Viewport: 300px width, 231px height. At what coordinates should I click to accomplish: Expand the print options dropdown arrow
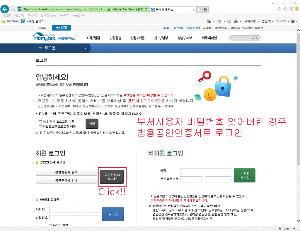coord(241,21)
